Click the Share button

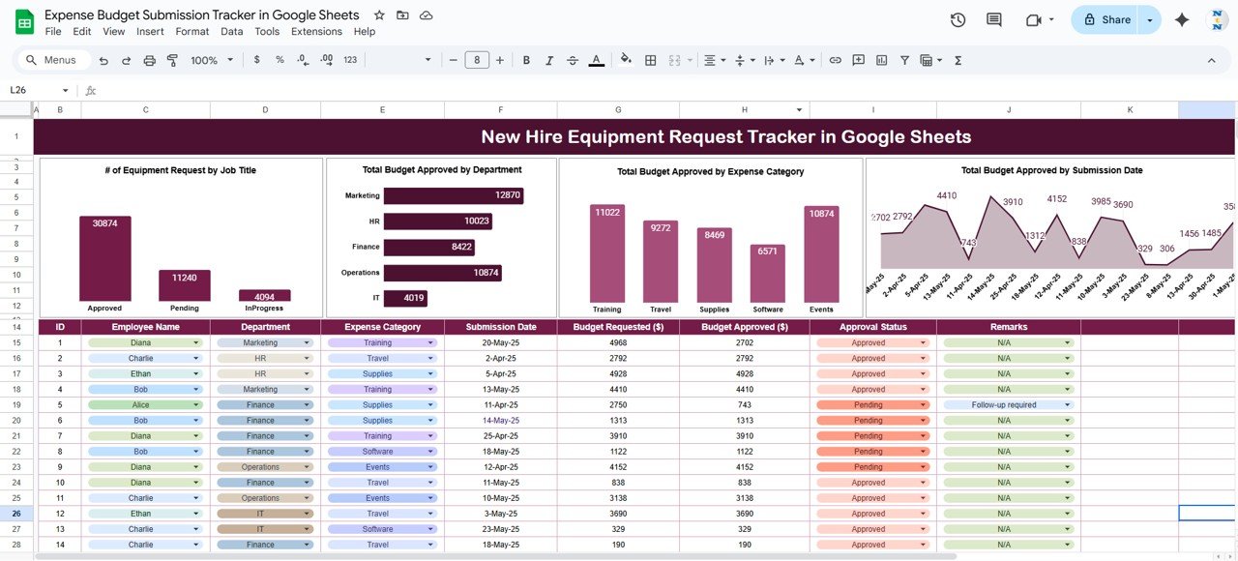(x=1106, y=19)
